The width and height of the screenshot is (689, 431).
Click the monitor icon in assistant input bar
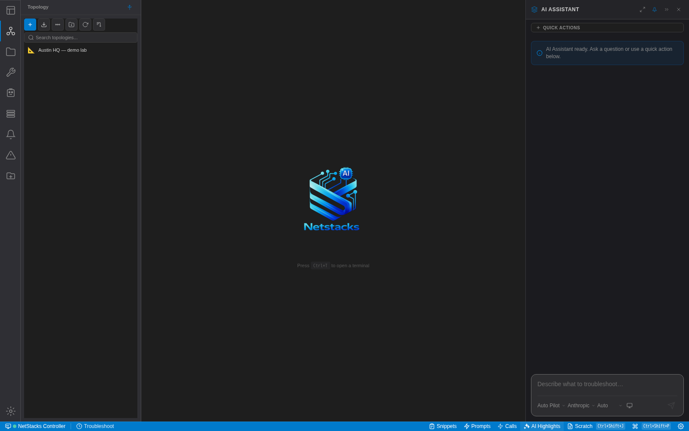pyautogui.click(x=630, y=406)
